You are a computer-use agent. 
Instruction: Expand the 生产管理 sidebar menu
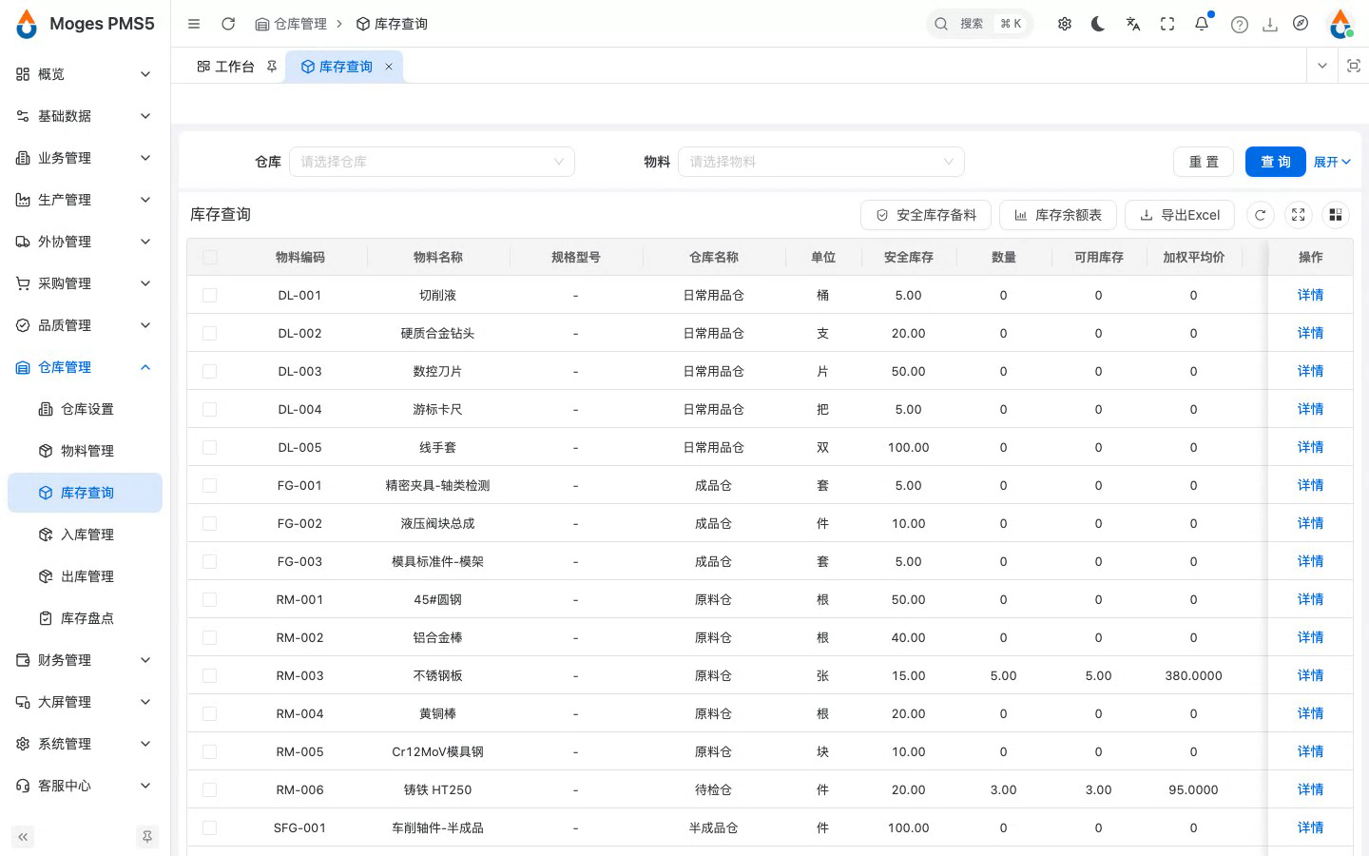84,200
